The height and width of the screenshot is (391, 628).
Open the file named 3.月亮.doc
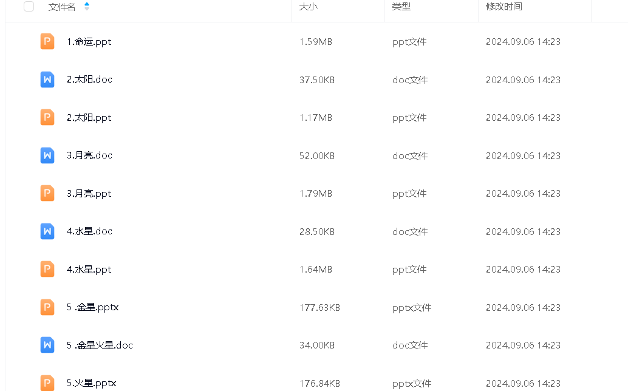pyautogui.click(x=89, y=155)
